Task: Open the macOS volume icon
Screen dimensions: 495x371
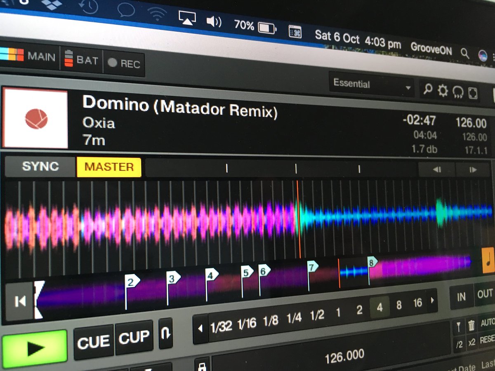Action: pyautogui.click(x=214, y=21)
